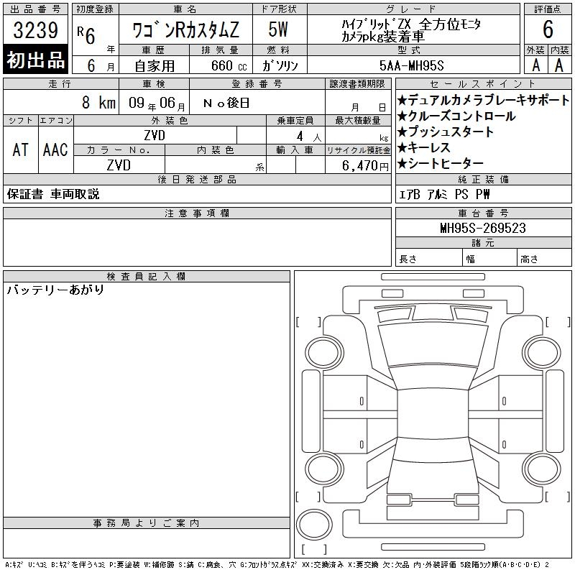575x575 pixels.
Task: Click model code 5AA-MH95S
Action: coord(412,65)
